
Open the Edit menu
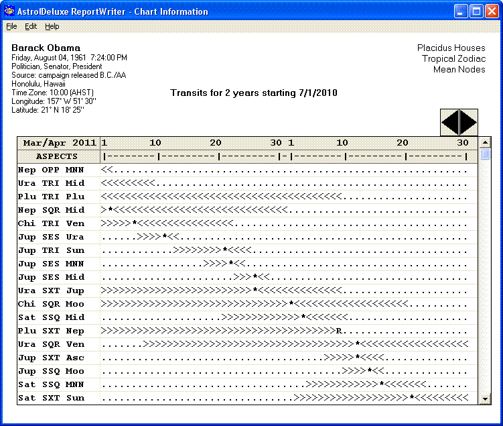[x=31, y=26]
